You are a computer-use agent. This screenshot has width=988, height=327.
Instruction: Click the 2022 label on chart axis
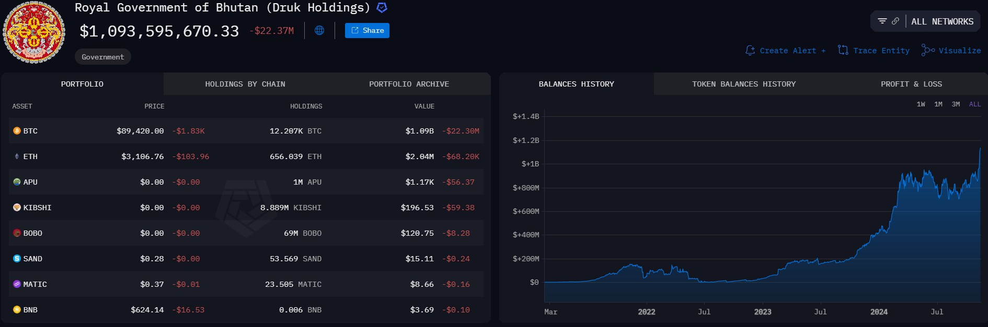[647, 312]
